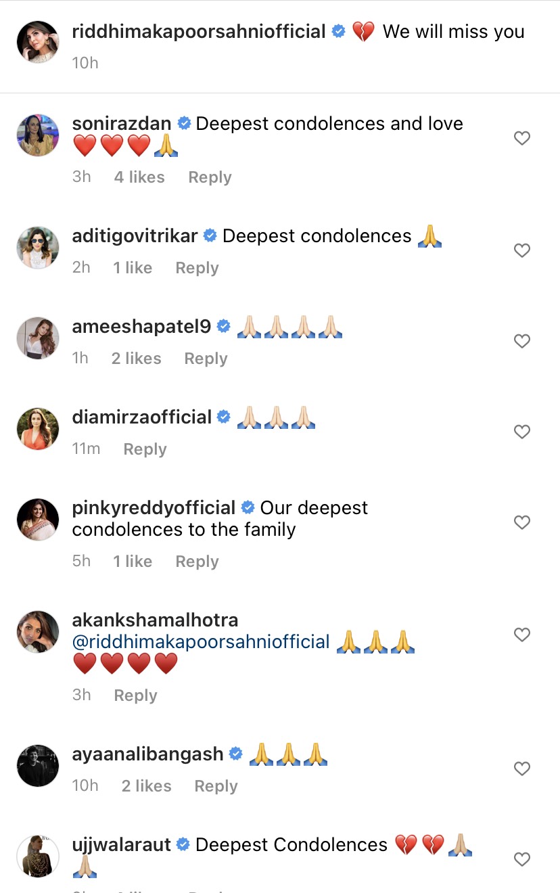This screenshot has height=893, width=560.
Task: Tap the heart beside akankshamalhotra's comment
Action: point(521,635)
